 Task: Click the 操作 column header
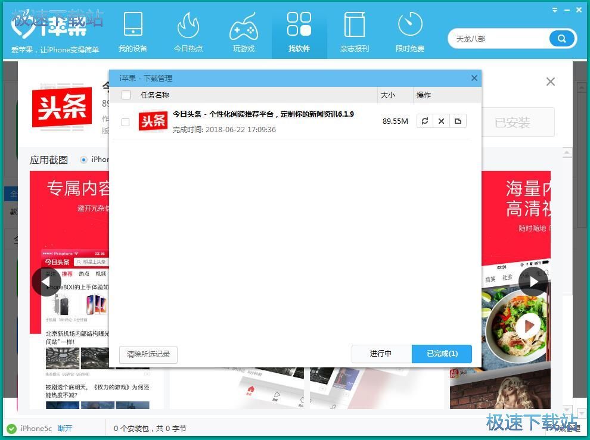(424, 95)
